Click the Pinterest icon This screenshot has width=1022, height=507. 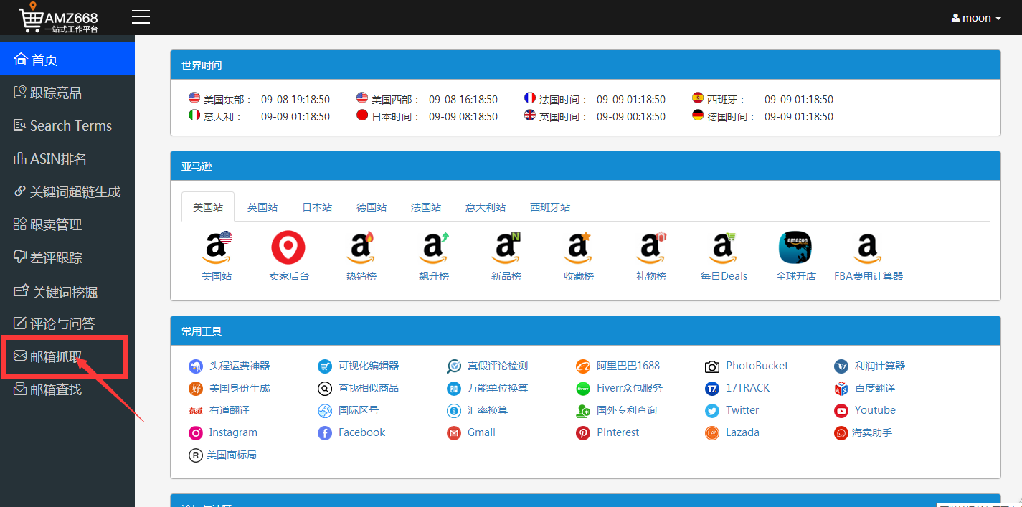tap(583, 433)
